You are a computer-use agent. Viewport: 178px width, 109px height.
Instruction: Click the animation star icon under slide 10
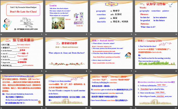click(x=46, y=108)
